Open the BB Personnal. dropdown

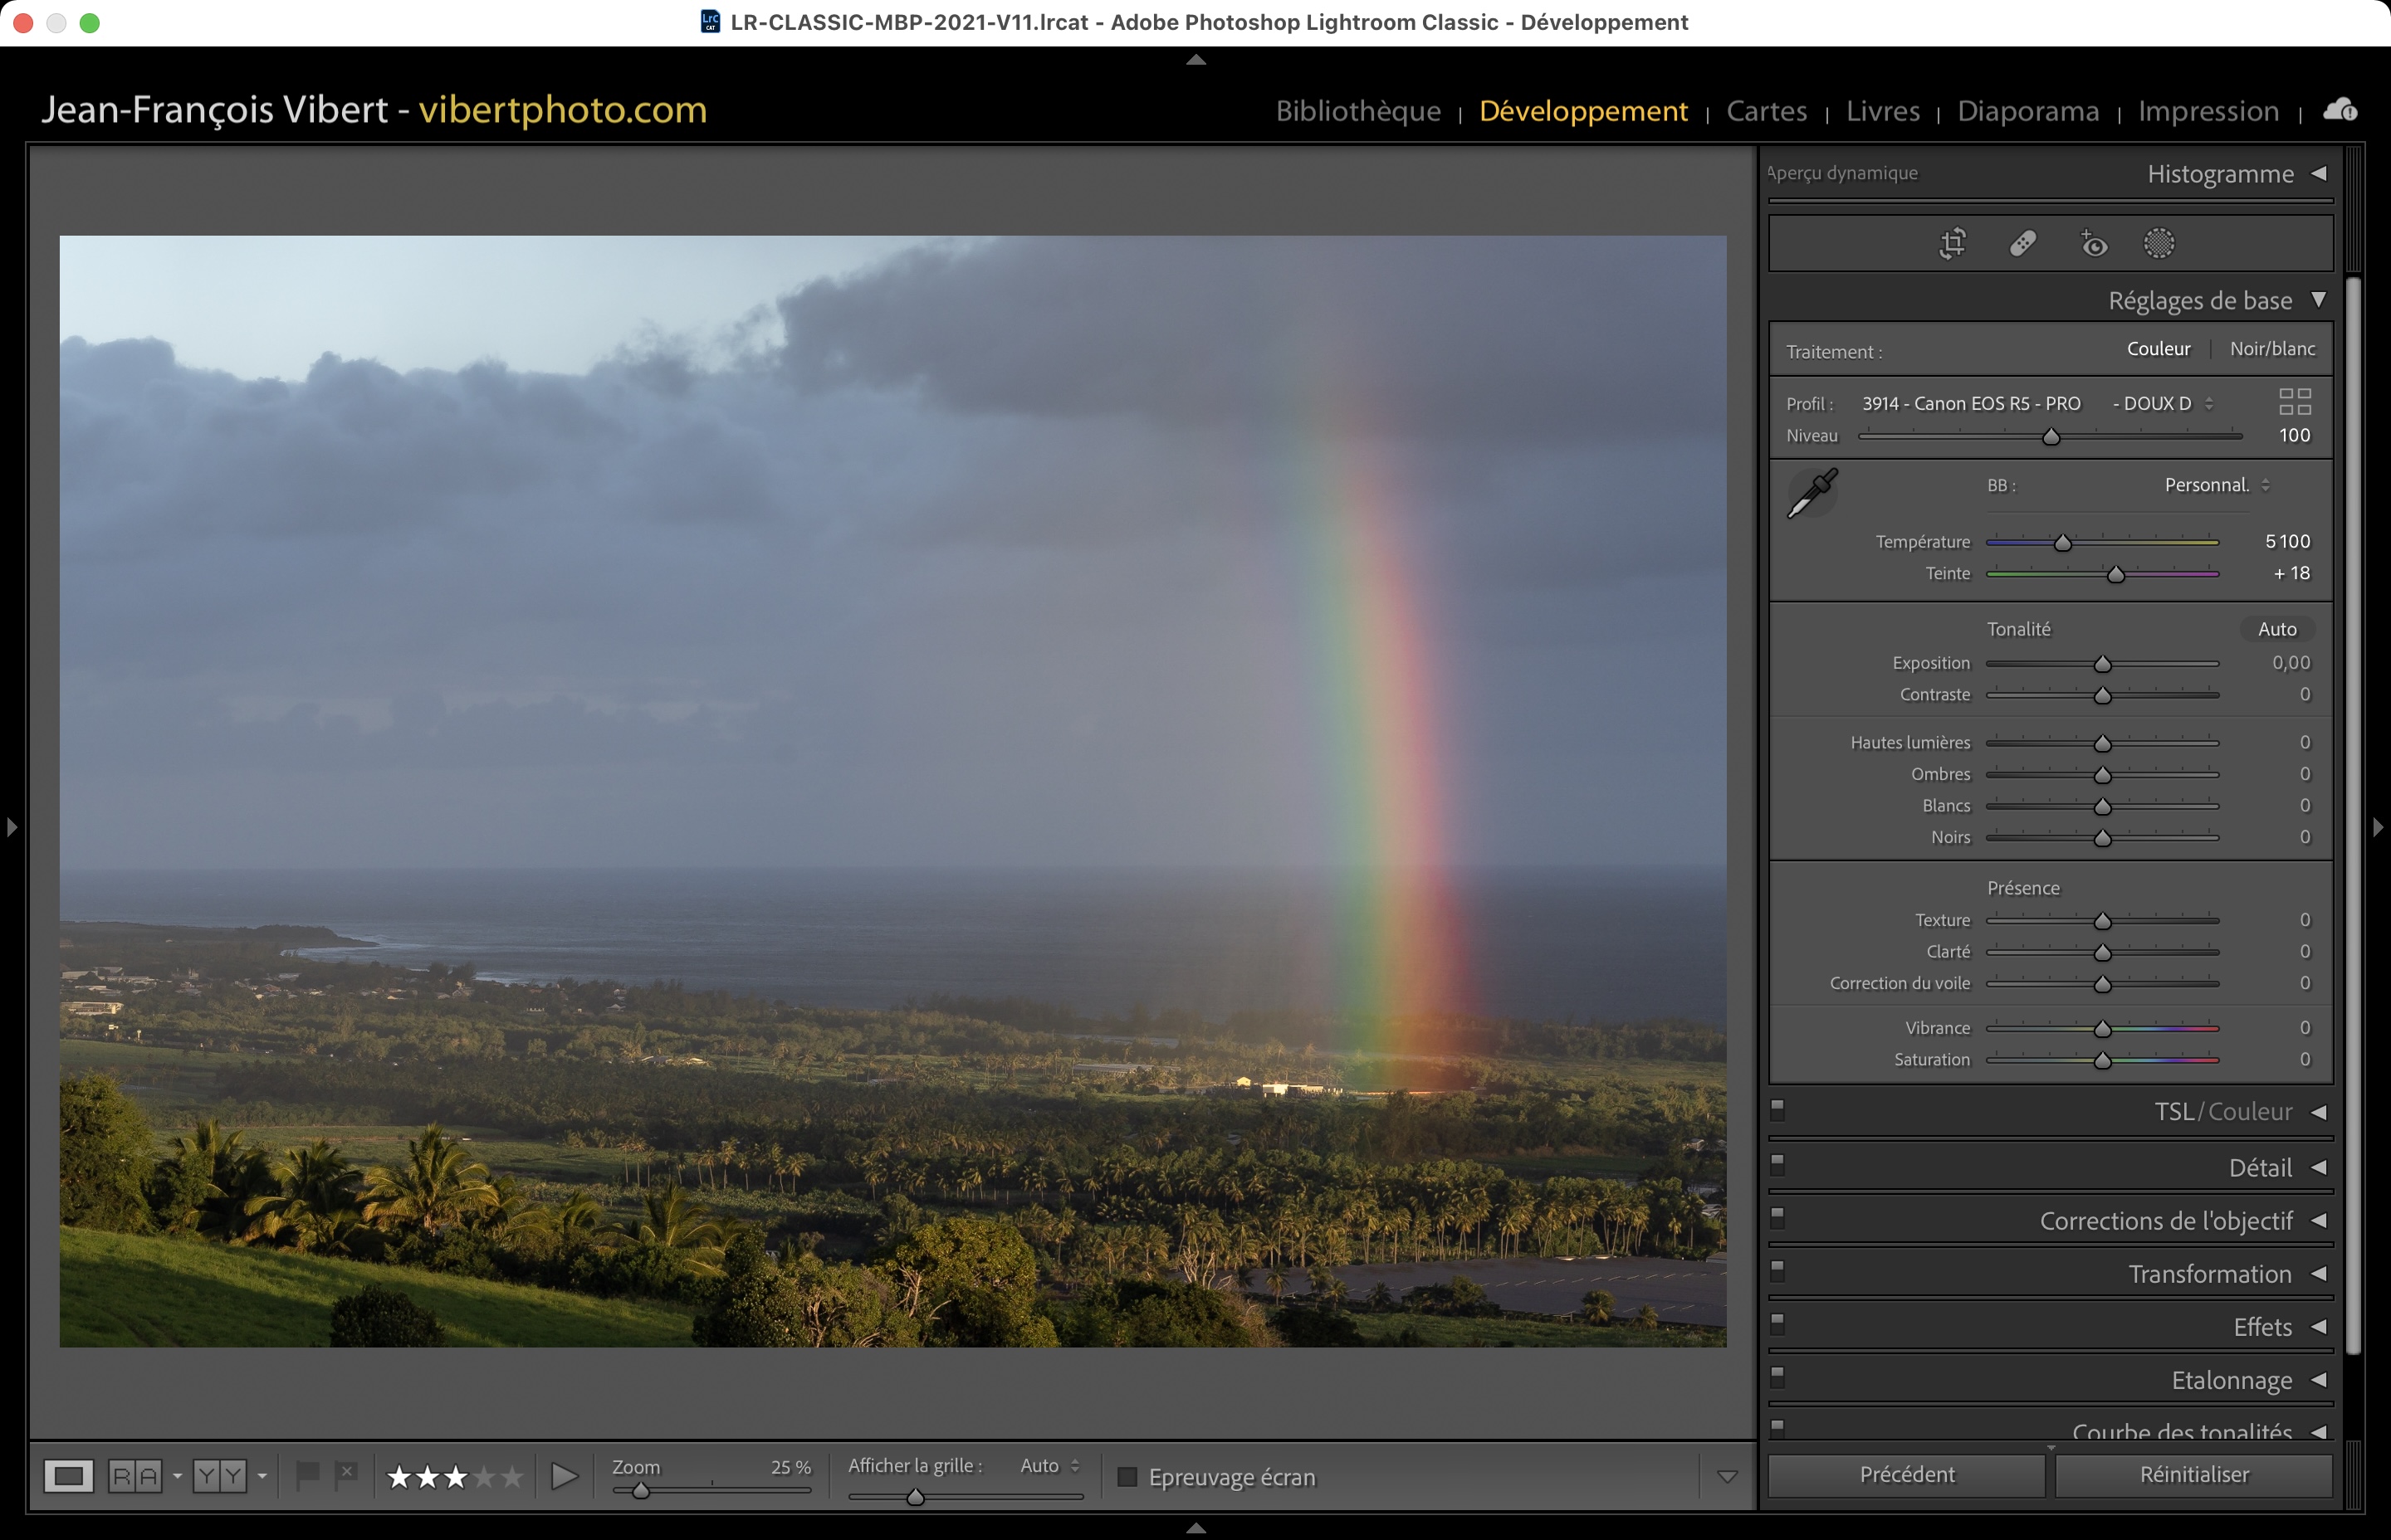[2216, 485]
